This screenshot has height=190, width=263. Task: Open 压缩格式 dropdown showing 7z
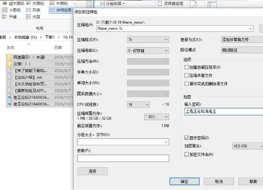coord(148,40)
